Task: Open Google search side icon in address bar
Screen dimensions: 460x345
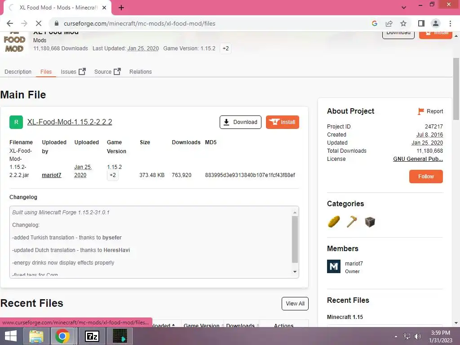Action: 374,23
